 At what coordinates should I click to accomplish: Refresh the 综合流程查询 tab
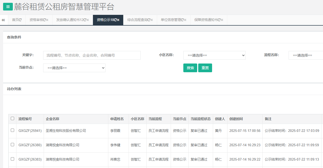coord(149,20)
